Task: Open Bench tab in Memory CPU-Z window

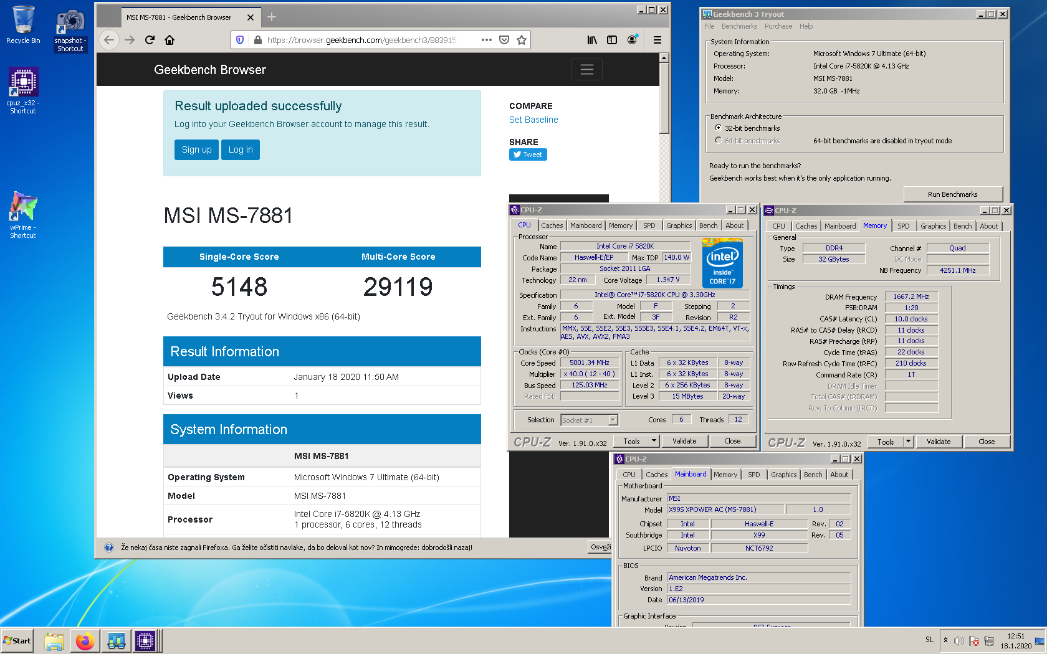Action: (x=962, y=226)
